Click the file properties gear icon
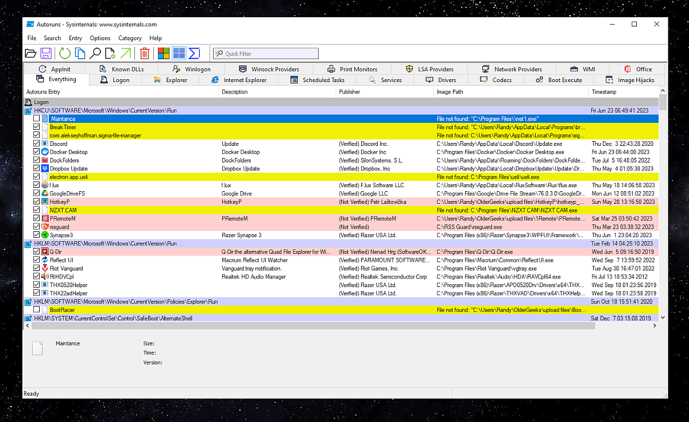This screenshot has height=422, width=689. click(x=110, y=53)
